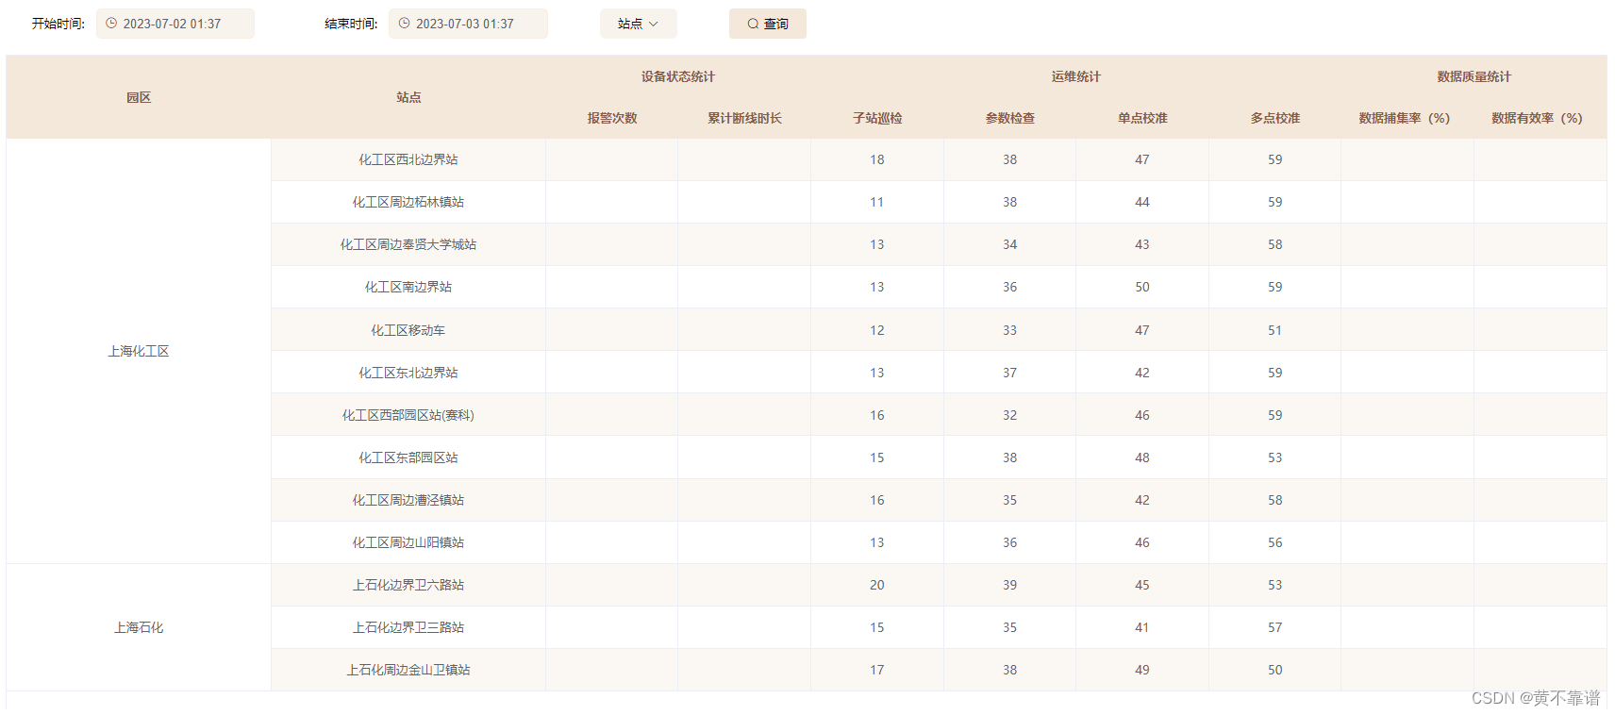Click the 站点 column header in the table
The image size is (1615, 715).
[x=408, y=97]
